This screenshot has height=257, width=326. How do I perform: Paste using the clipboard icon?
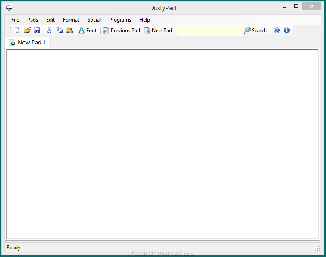point(69,30)
